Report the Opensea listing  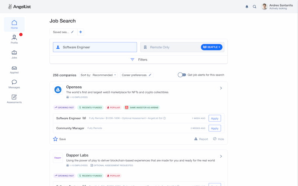click(x=201, y=139)
